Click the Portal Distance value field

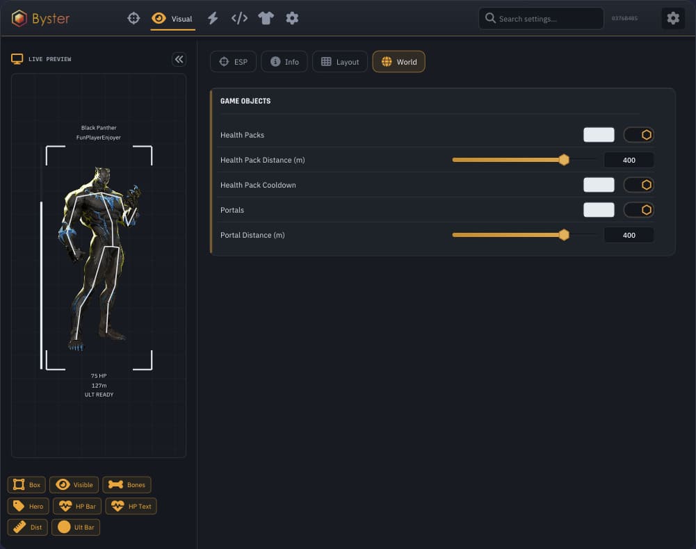[x=629, y=235]
